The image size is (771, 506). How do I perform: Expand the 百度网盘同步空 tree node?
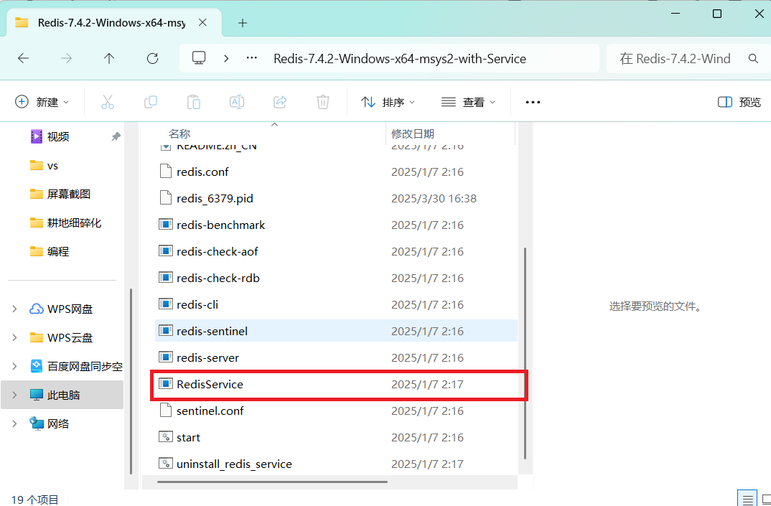pos(14,366)
